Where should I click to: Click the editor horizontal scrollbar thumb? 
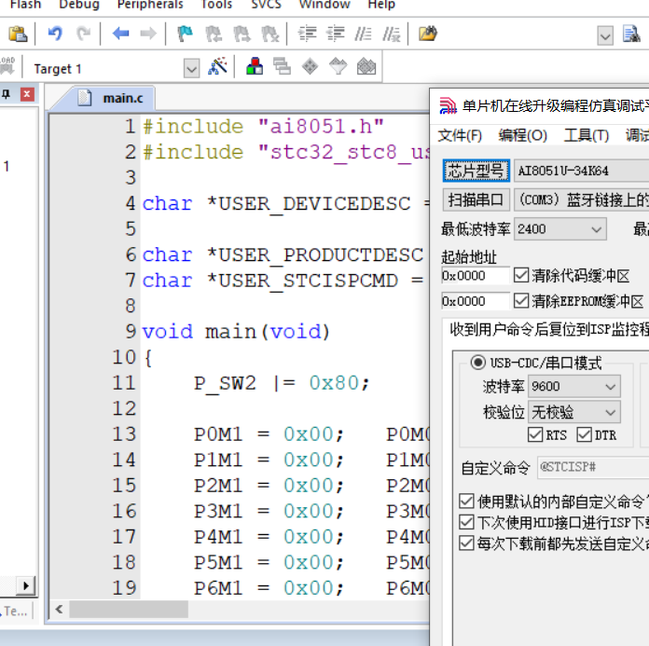pyautogui.click(x=129, y=610)
